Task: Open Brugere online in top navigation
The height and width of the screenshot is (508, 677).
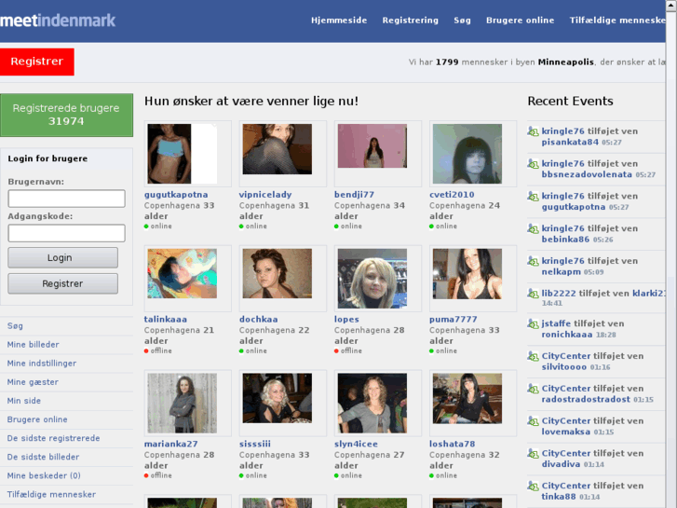Action: [x=520, y=21]
